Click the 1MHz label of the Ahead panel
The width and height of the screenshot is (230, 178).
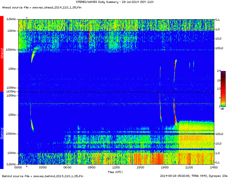click(x=12, y=69)
